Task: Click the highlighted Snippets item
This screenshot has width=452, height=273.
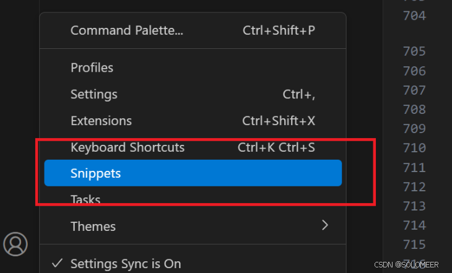Action: tap(96, 173)
